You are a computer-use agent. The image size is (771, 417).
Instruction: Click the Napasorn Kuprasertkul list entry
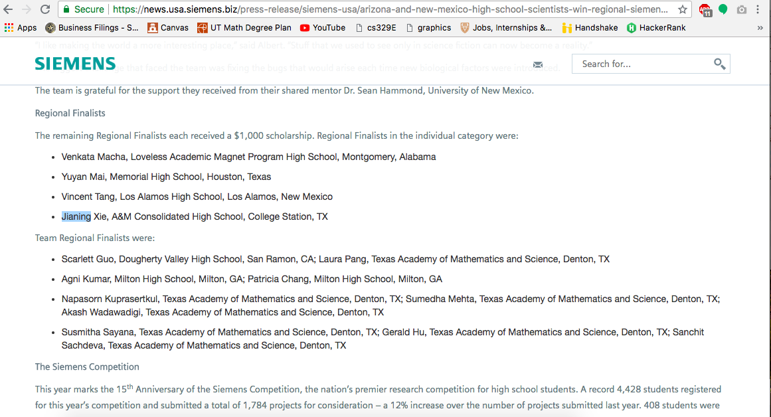click(390, 305)
